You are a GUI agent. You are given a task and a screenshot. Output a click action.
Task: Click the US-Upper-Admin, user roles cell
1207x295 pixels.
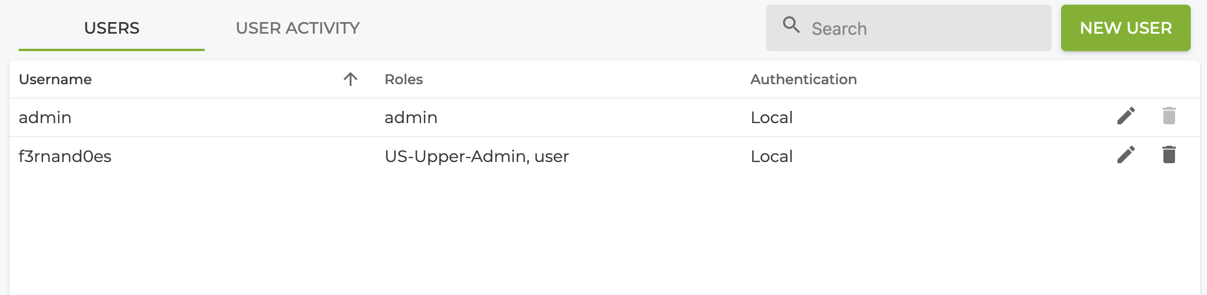(476, 157)
